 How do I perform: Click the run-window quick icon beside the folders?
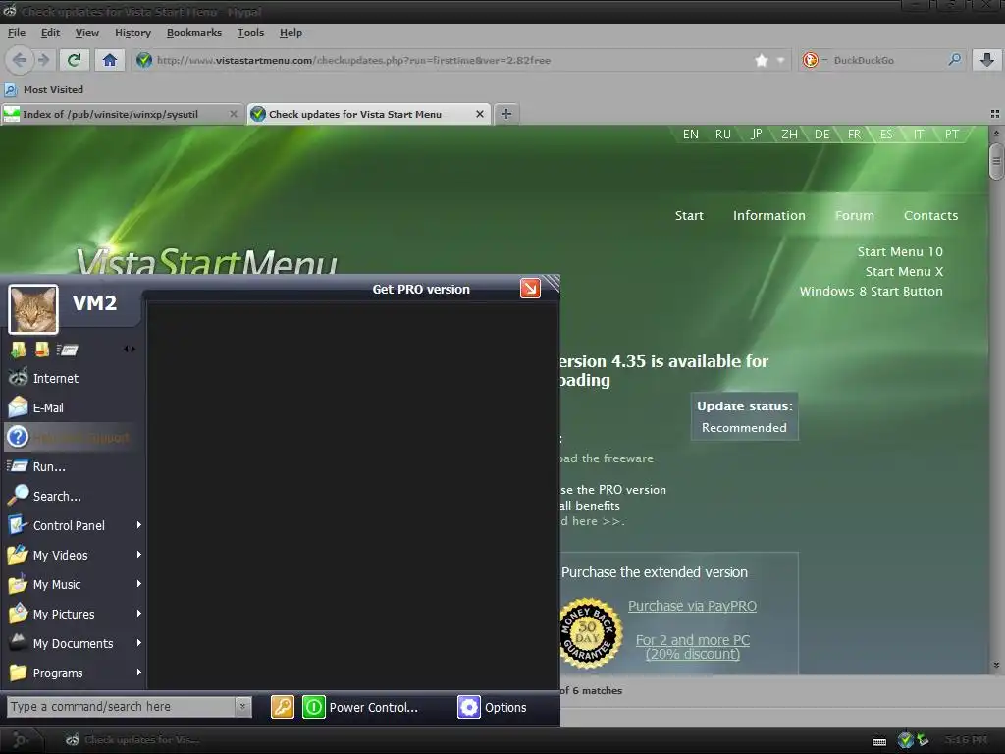[x=68, y=350]
